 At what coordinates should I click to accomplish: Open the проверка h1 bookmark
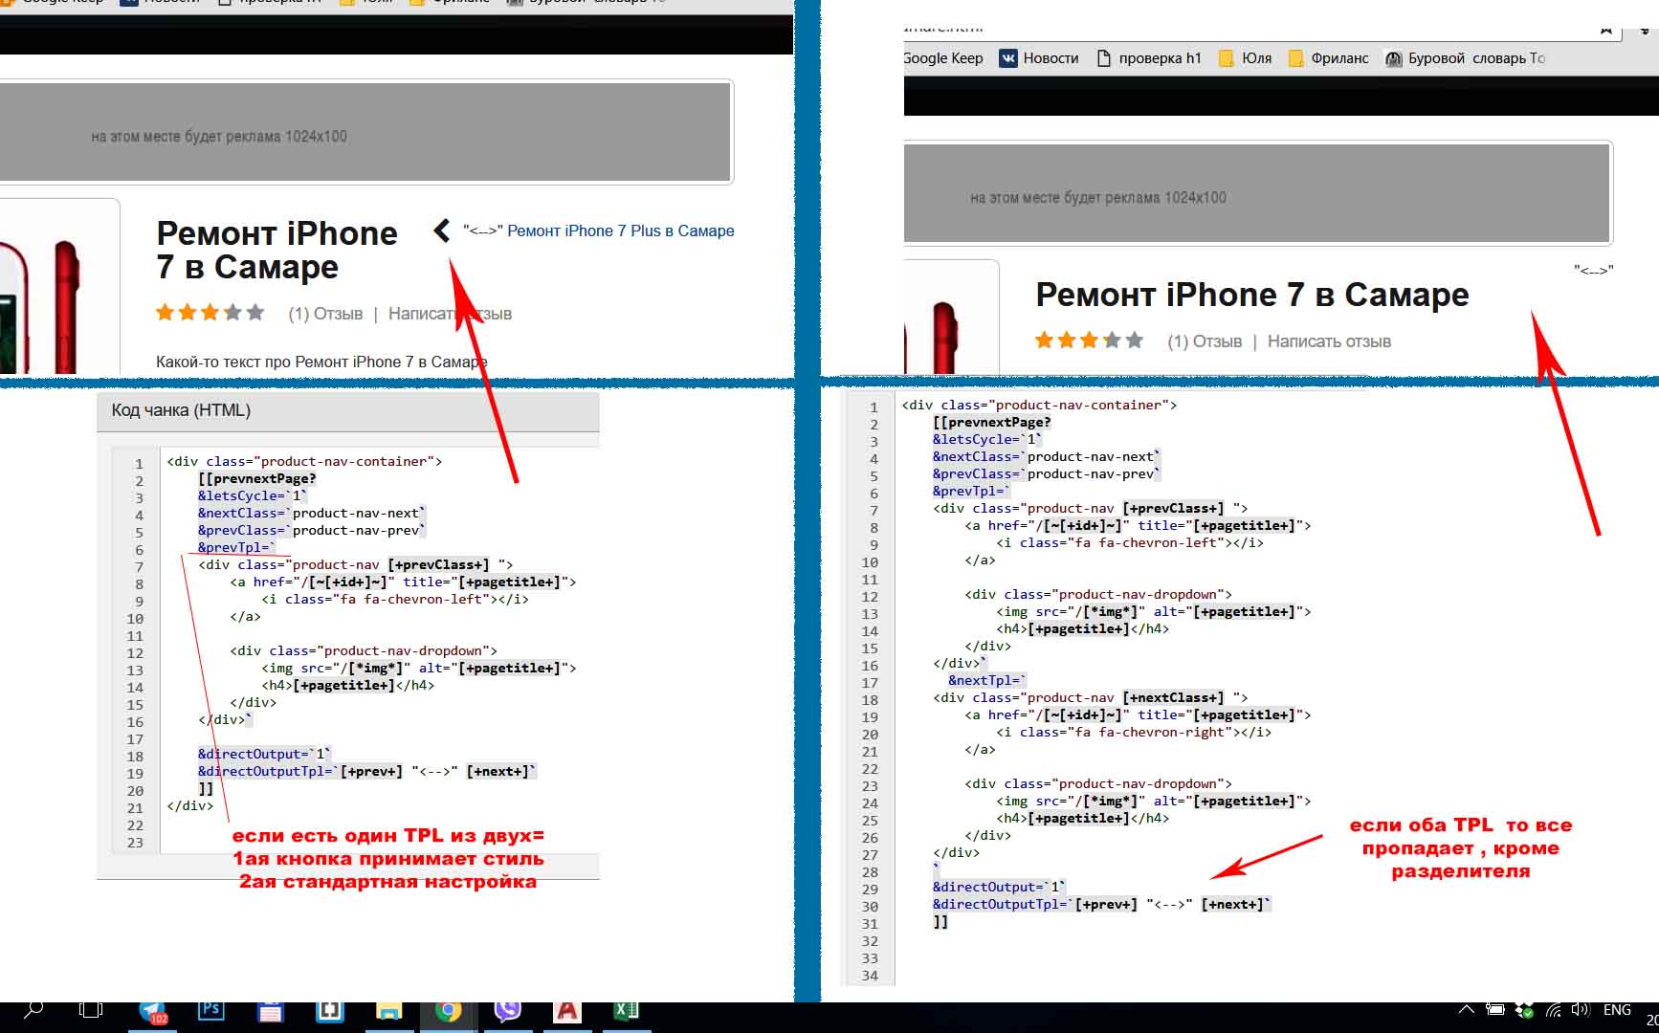tap(1148, 58)
